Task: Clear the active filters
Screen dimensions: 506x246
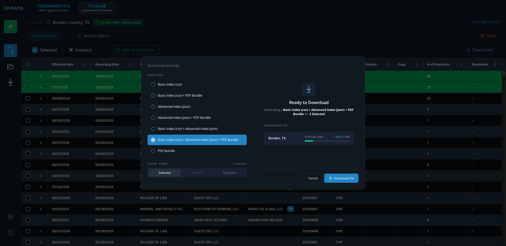Action: (488, 36)
